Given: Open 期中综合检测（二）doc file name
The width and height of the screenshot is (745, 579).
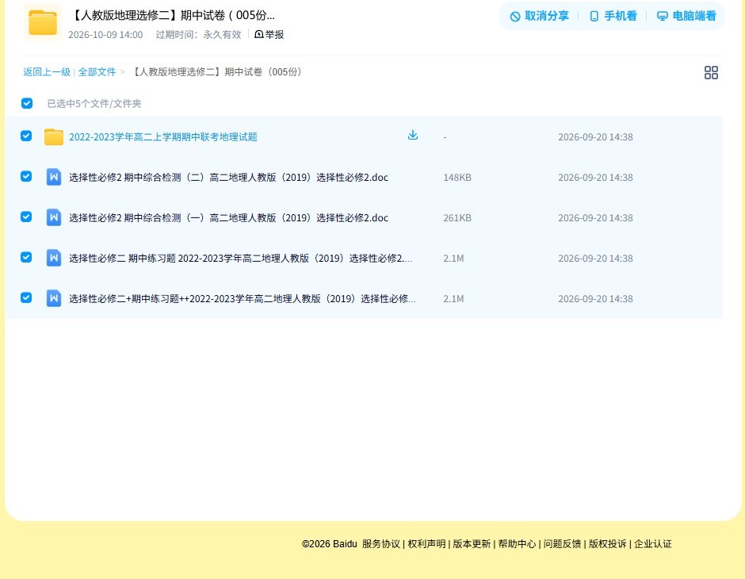Looking at the screenshot, I should pyautogui.click(x=228, y=178).
